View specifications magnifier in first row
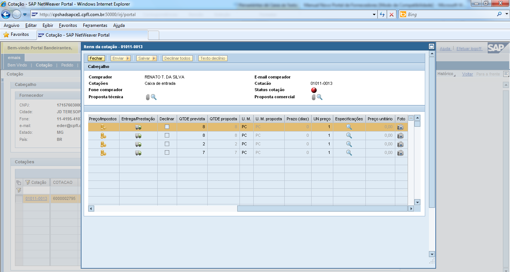This screenshot has height=272, width=510. 349,127
